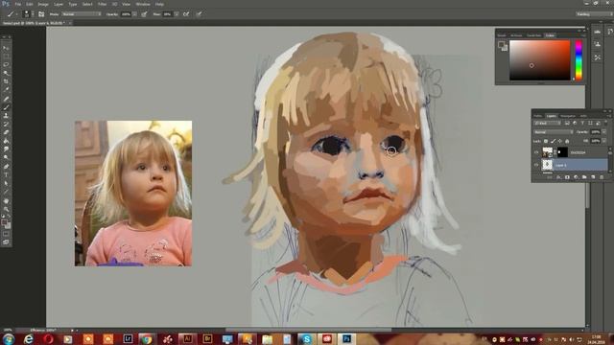
Task: Select the Horizontal Type tool
Action: tap(6, 174)
